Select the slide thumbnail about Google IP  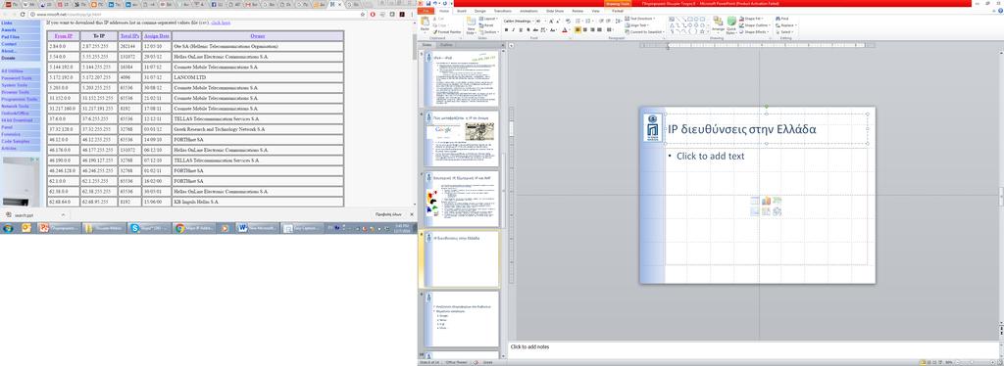[462, 138]
